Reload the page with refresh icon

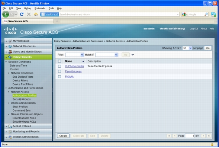click(x=22, y=14)
